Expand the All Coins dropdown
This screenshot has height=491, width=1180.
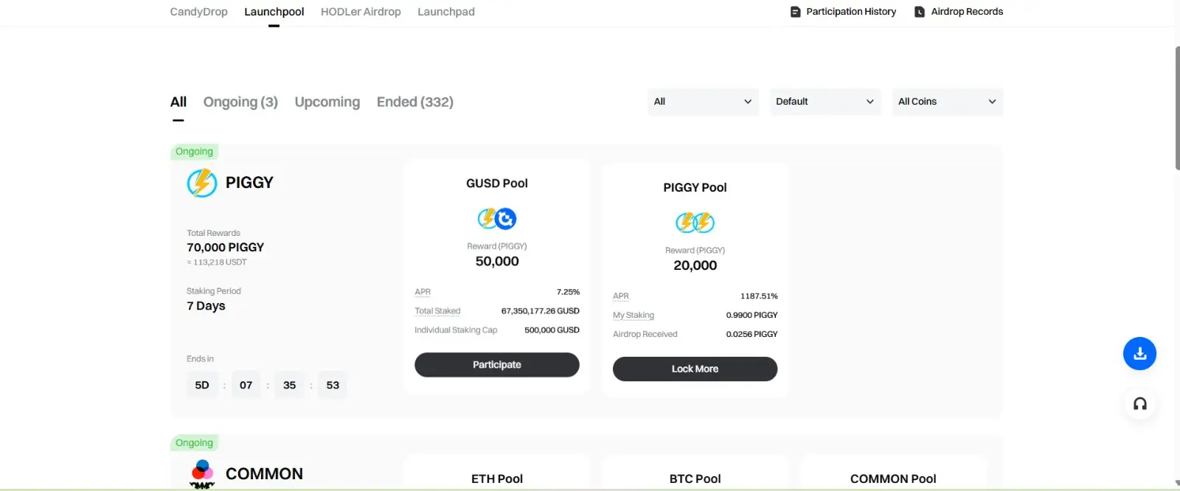947,102
